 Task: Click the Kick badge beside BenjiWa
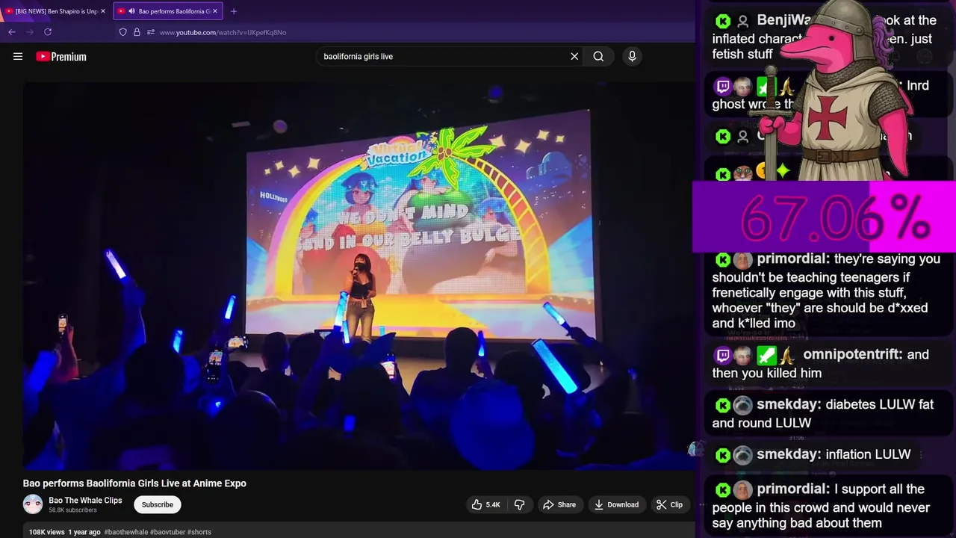[x=722, y=21]
